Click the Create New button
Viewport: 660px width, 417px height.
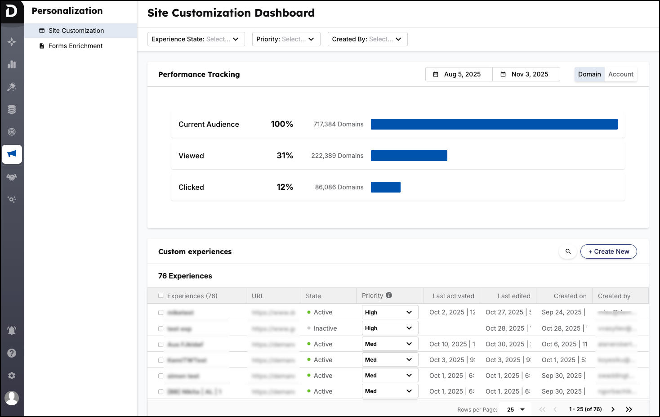coord(609,251)
